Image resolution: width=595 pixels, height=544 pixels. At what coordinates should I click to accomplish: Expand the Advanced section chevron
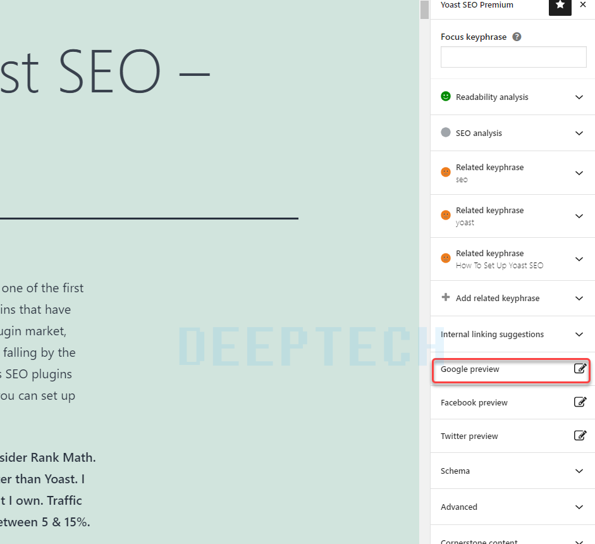tap(579, 507)
